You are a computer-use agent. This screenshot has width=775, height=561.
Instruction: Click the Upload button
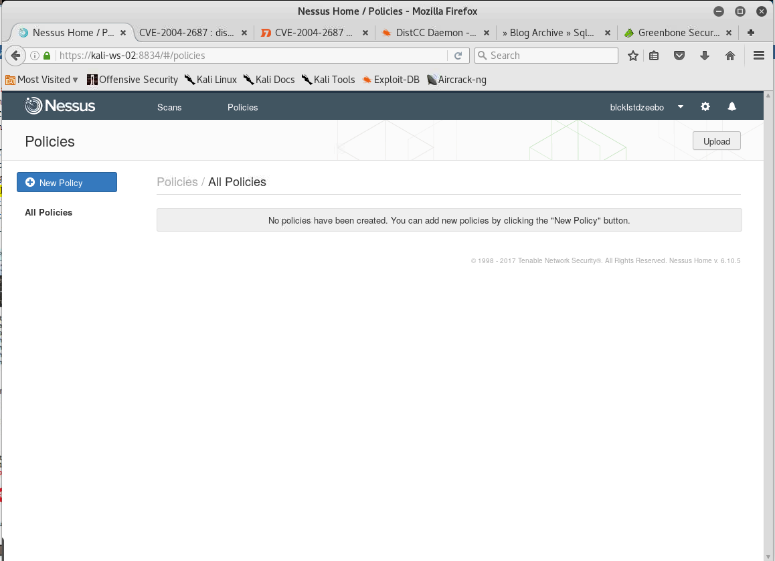(x=716, y=141)
